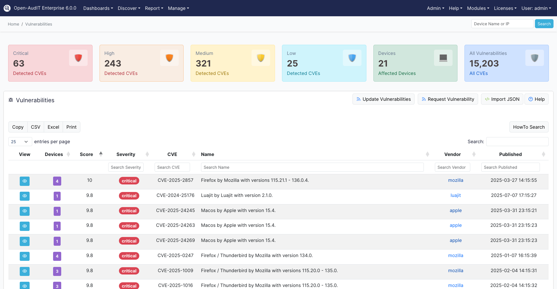Open the Modules menu
Screen dimensions: 557x289
tap(478, 8)
